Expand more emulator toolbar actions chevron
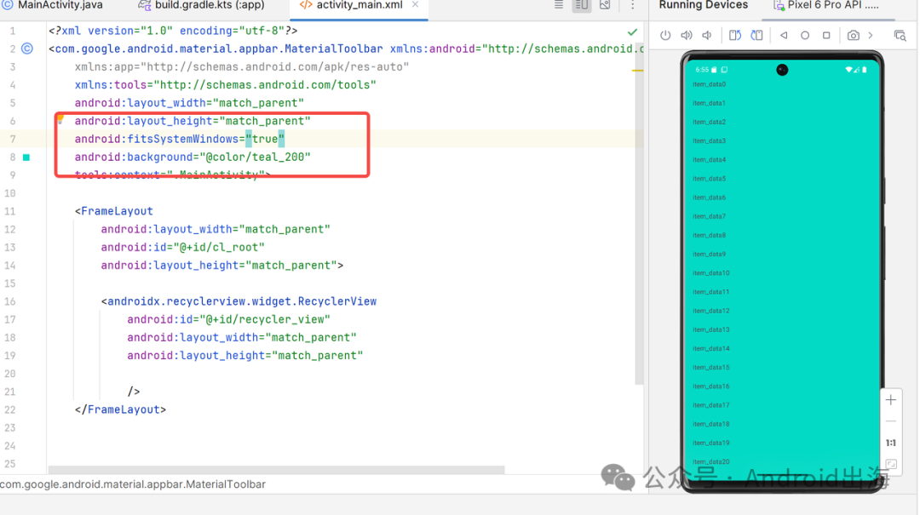Image resolution: width=920 pixels, height=515 pixels. [x=871, y=35]
